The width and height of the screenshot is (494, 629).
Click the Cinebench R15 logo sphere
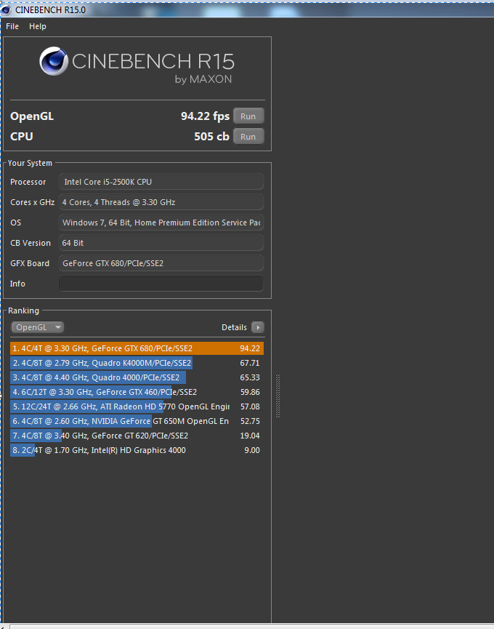pos(54,61)
